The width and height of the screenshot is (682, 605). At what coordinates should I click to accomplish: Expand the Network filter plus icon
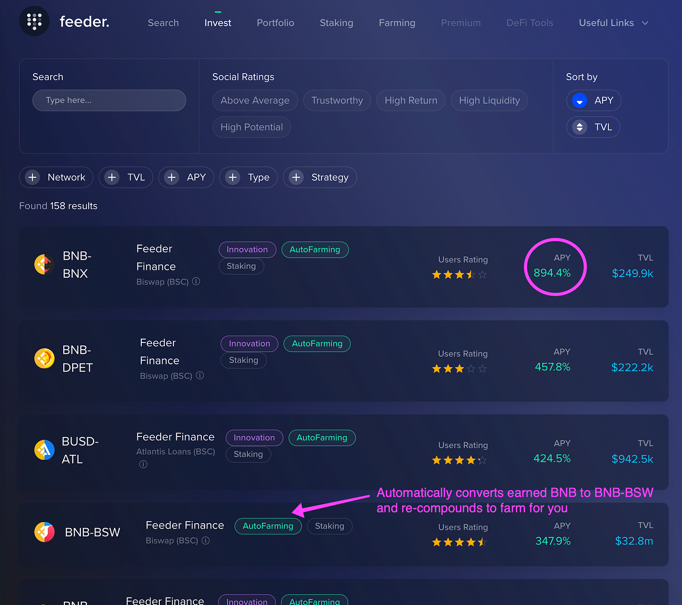click(x=33, y=177)
